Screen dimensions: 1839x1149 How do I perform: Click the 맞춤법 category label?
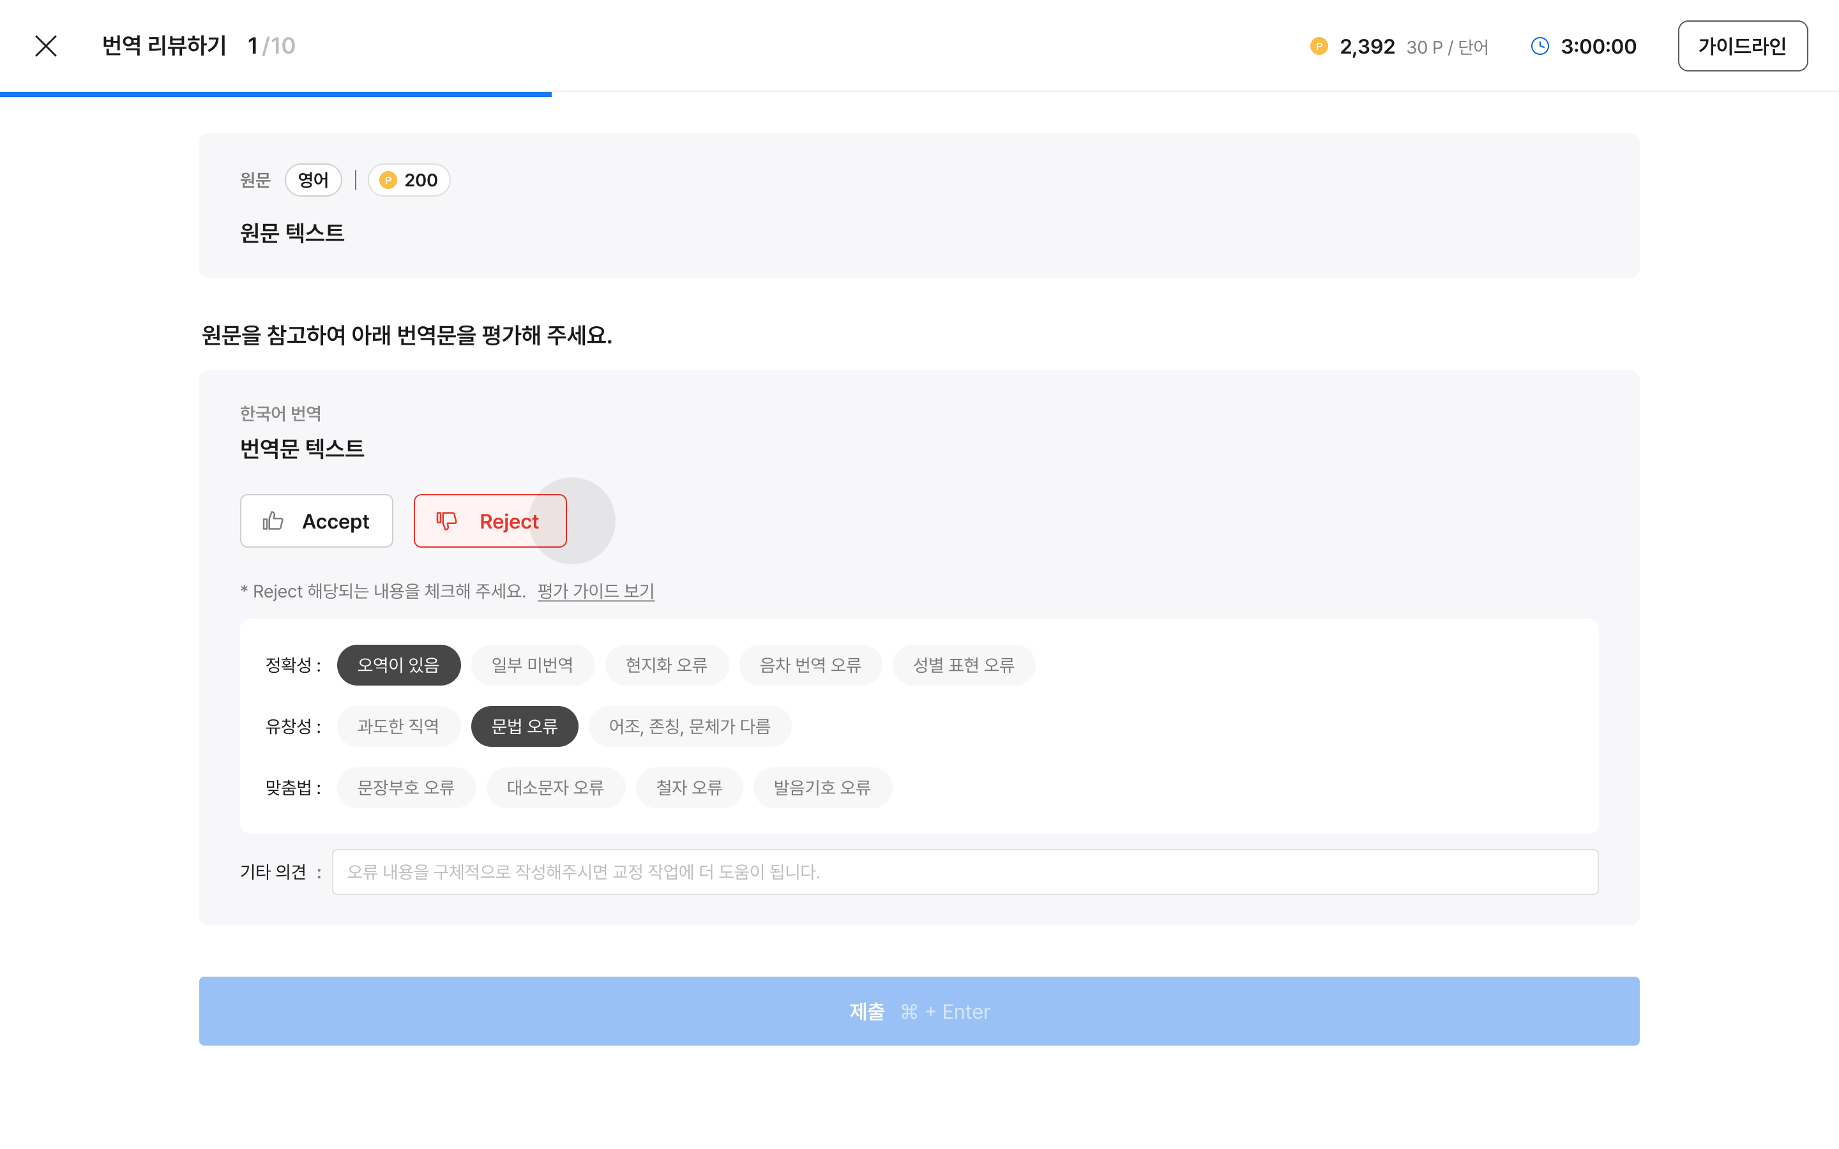(292, 787)
